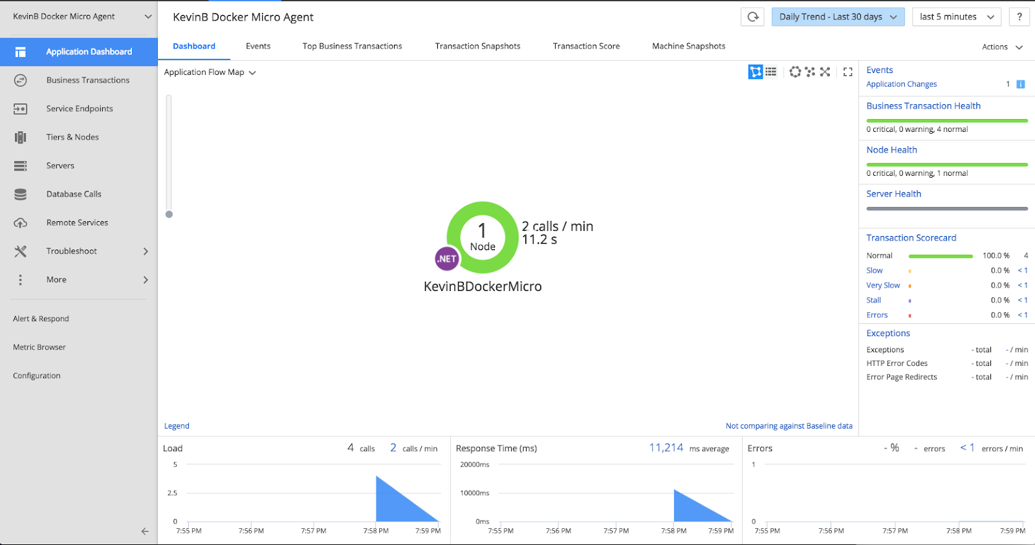The image size is (1035, 545).
Task: Open Alert & Respond section
Action: (x=41, y=319)
